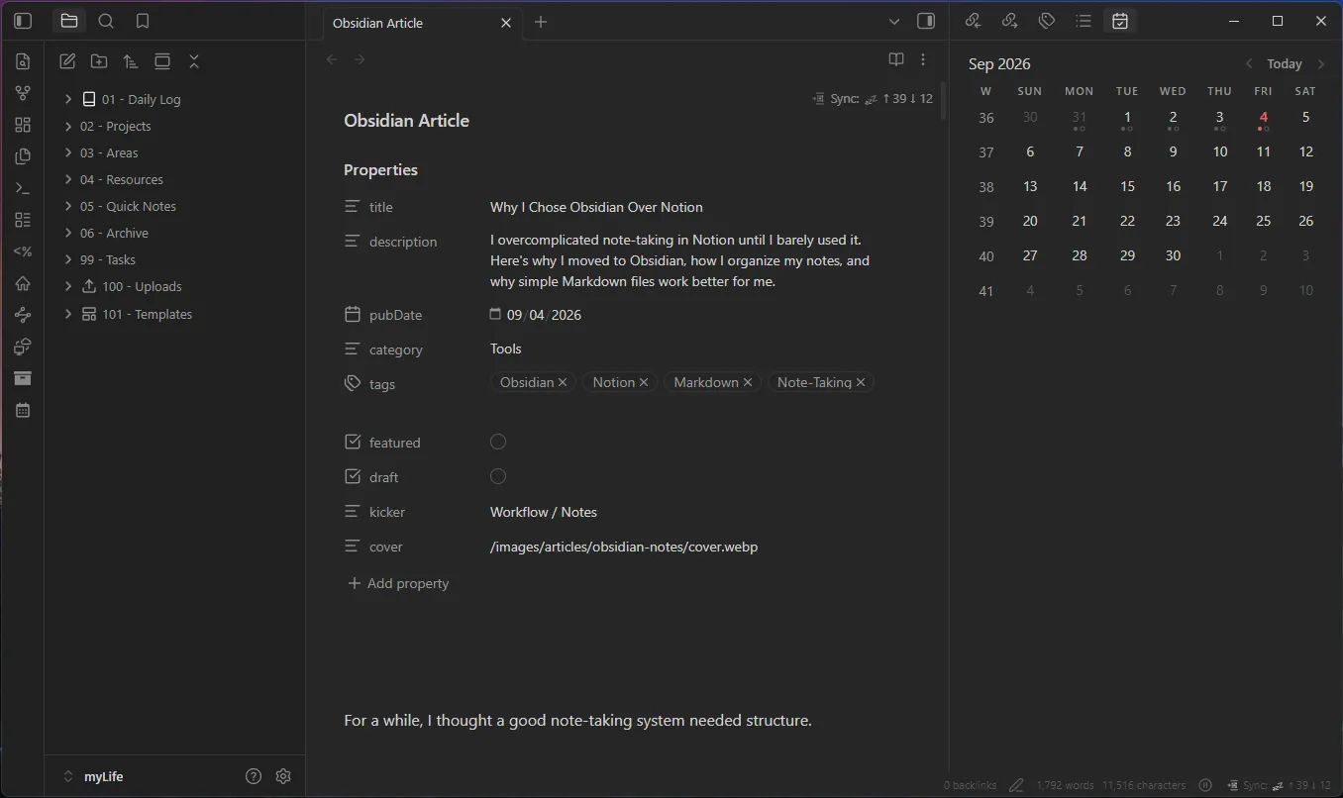Click the title property value field
This screenshot has width=1343, height=798.
[683, 207]
